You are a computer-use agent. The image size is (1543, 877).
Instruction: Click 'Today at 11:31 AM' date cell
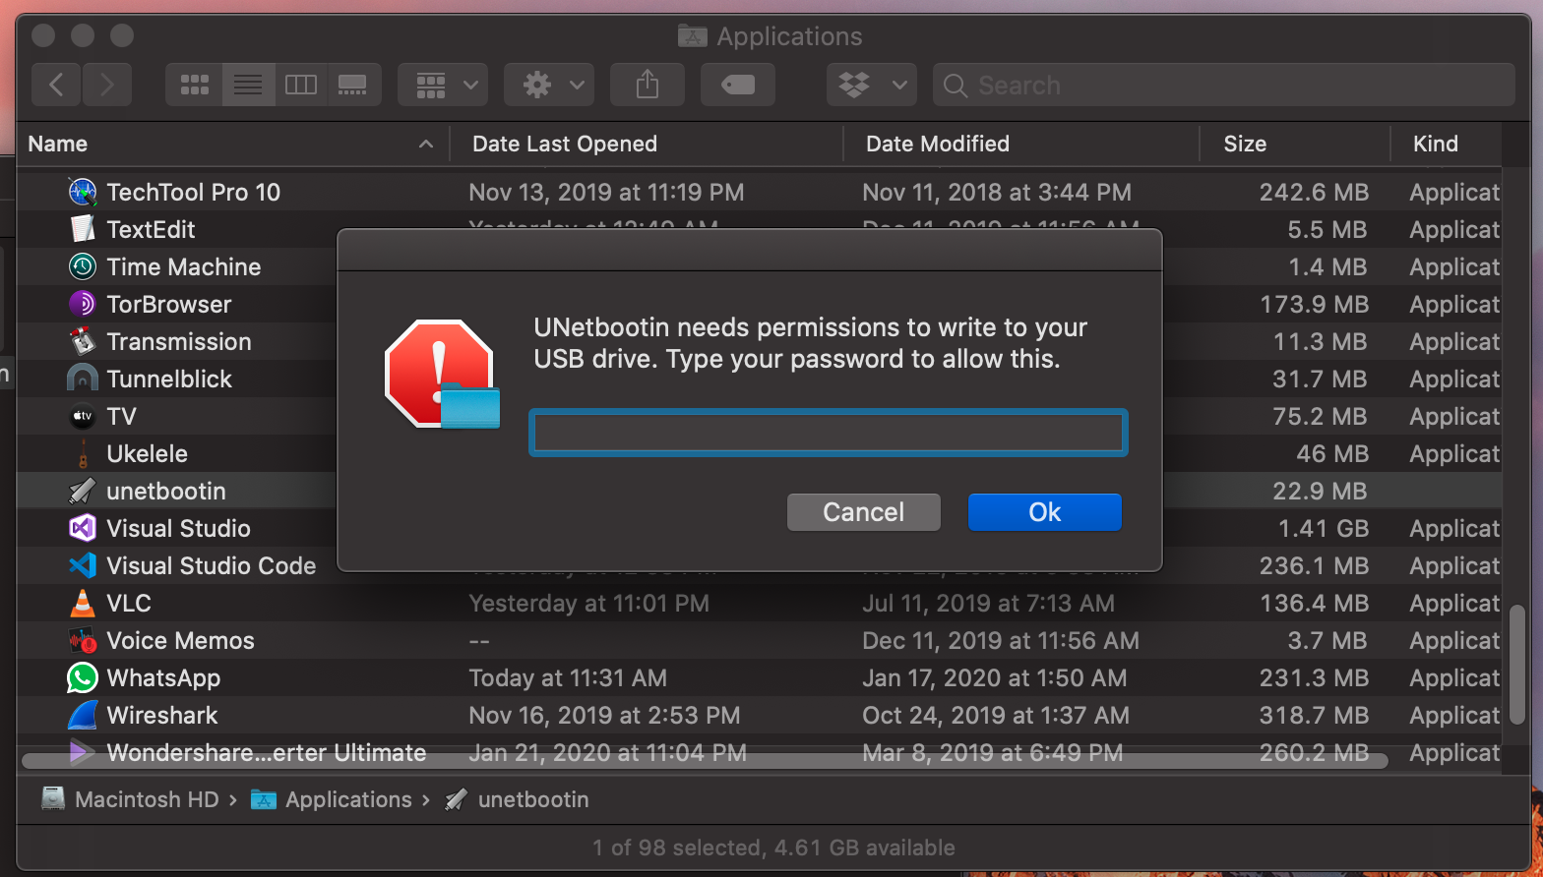pyautogui.click(x=568, y=677)
